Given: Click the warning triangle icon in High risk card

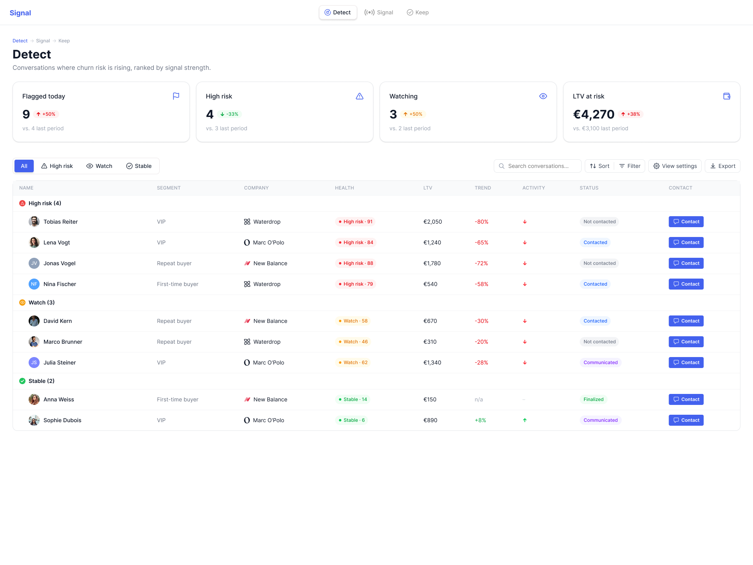Looking at the screenshot, I should pos(360,96).
